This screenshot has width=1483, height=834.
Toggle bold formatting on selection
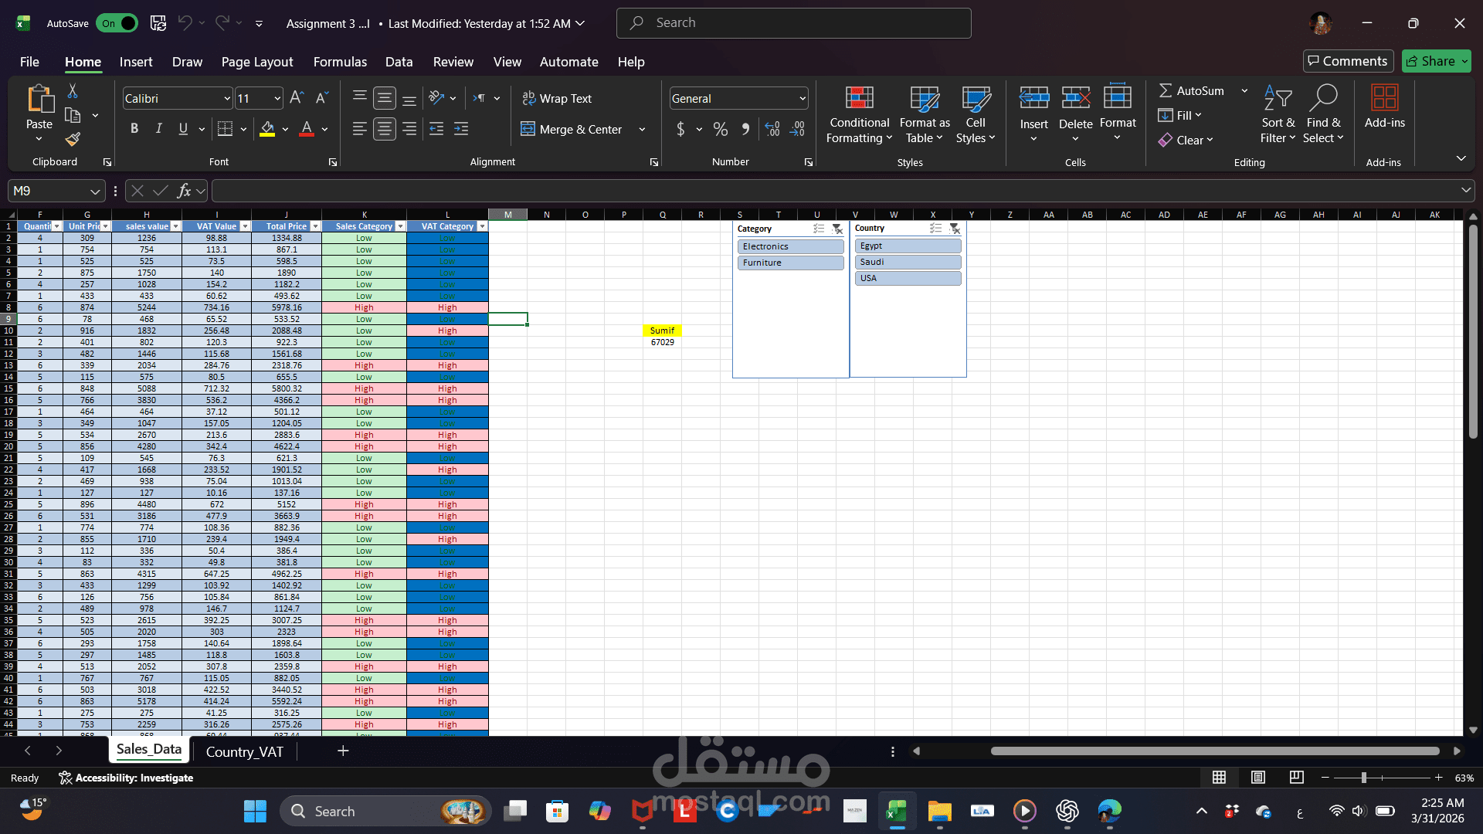tap(134, 128)
